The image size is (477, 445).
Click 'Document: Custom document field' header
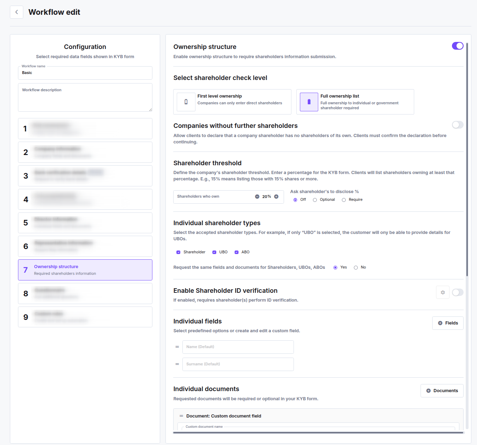(x=224, y=416)
